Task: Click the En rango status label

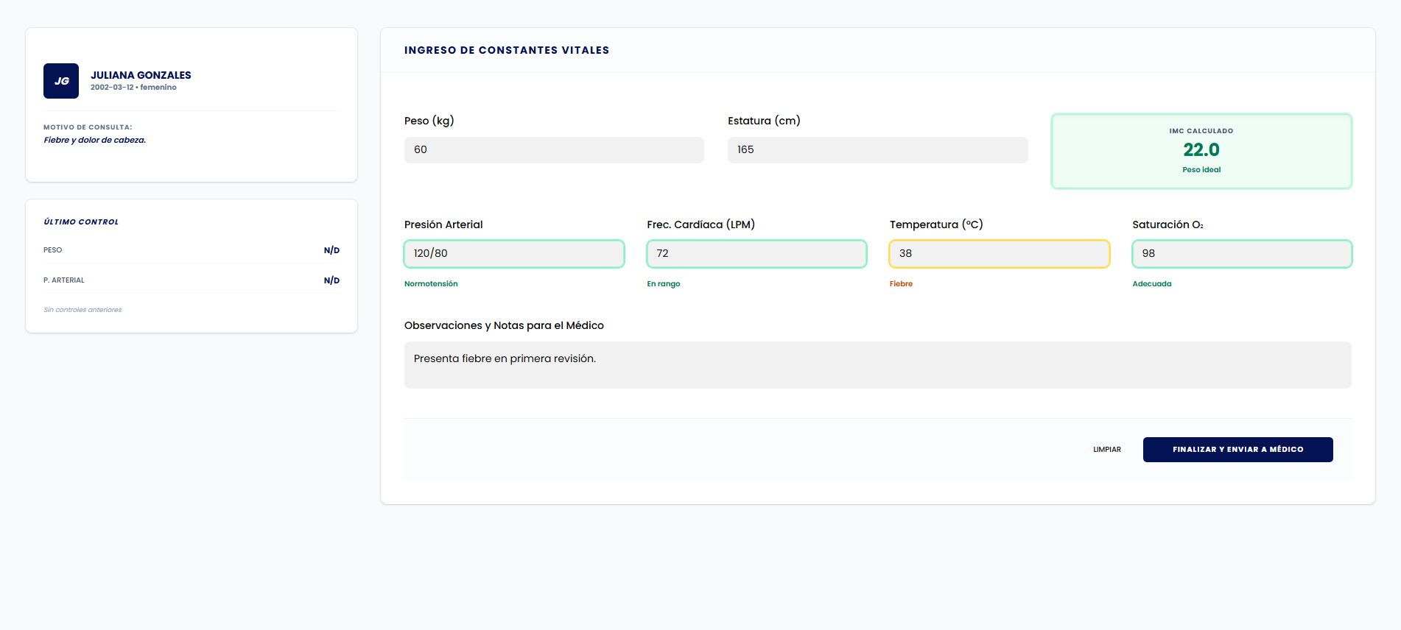Action: click(x=664, y=284)
